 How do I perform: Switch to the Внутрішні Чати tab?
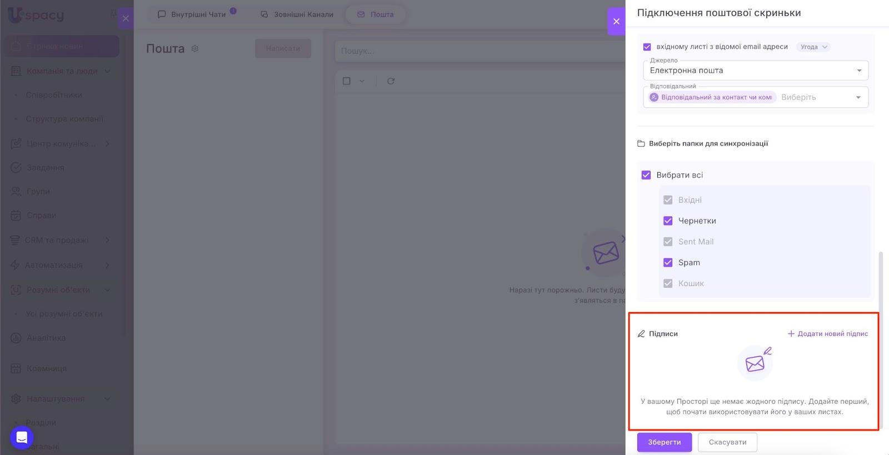click(x=197, y=14)
